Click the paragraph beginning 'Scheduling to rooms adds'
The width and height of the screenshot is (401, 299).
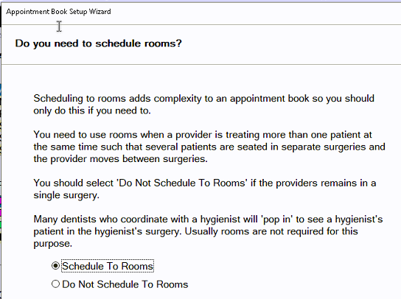(204, 105)
